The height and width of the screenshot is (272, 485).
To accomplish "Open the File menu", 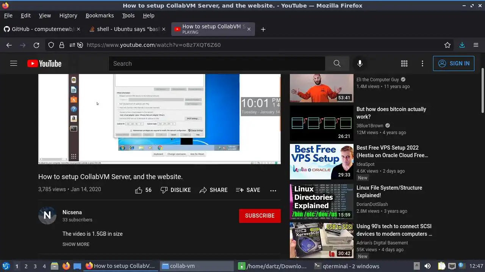I will click(x=8, y=15).
